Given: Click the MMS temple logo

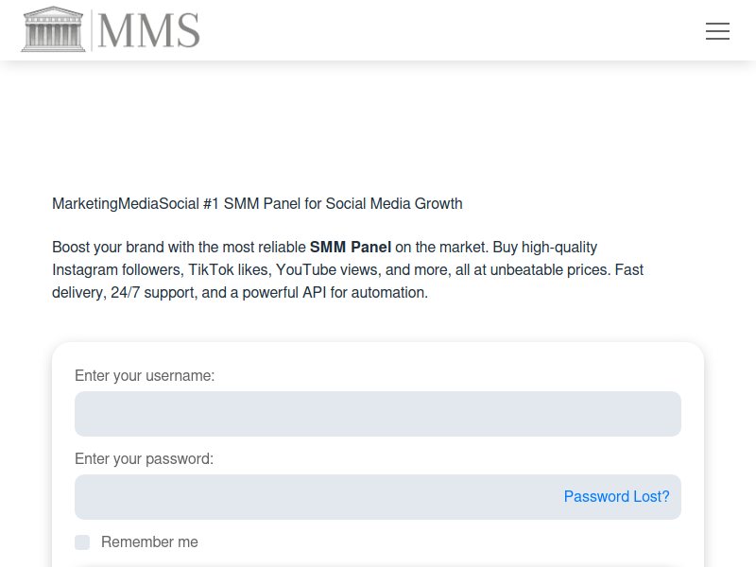Looking at the screenshot, I should [x=111, y=29].
